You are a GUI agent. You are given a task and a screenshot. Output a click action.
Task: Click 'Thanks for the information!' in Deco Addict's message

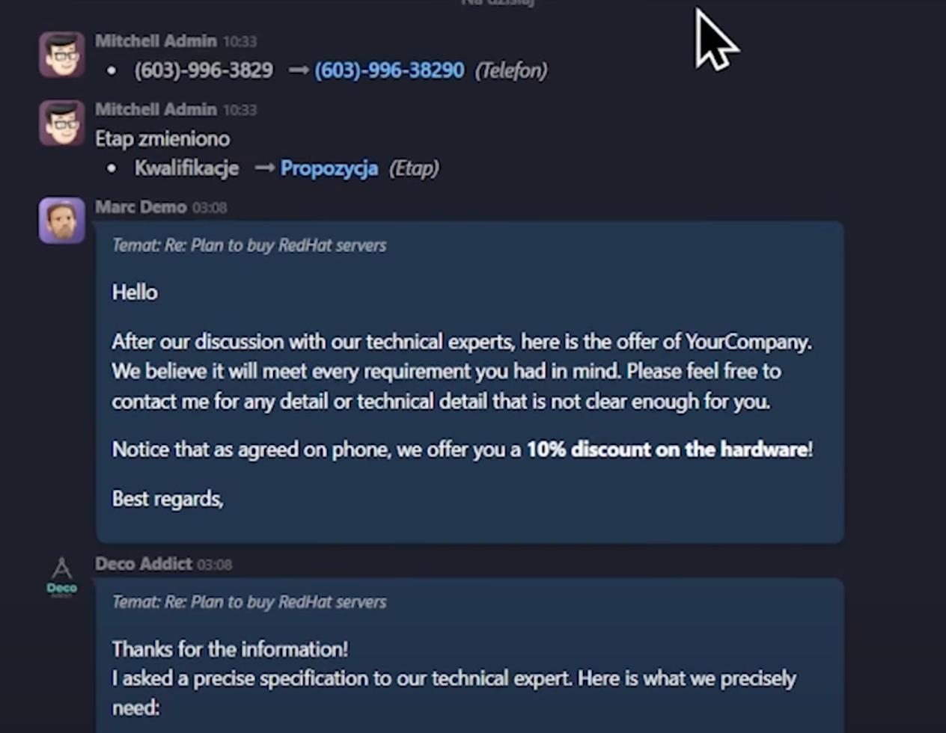click(230, 648)
